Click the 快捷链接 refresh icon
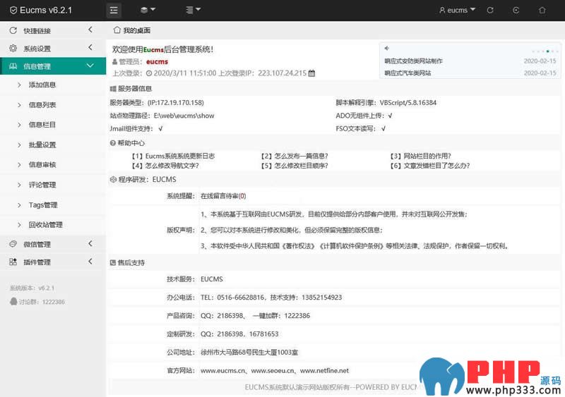Screen dimensions: 565x397 tap(13, 30)
